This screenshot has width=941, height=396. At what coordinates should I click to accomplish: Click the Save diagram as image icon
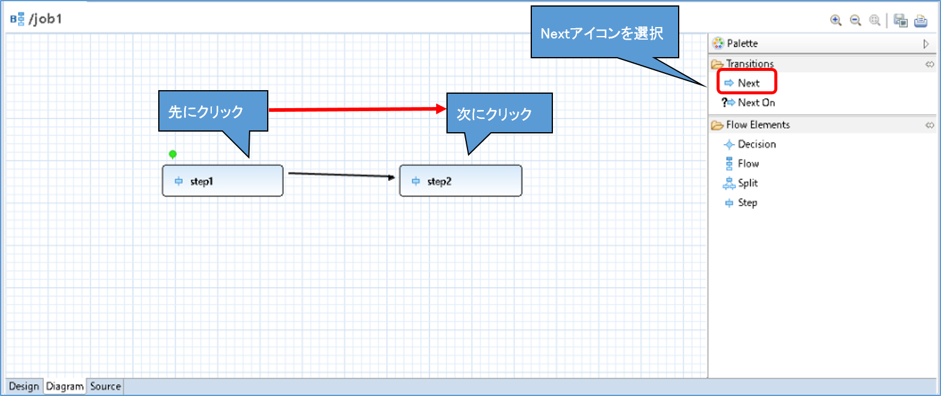[900, 20]
